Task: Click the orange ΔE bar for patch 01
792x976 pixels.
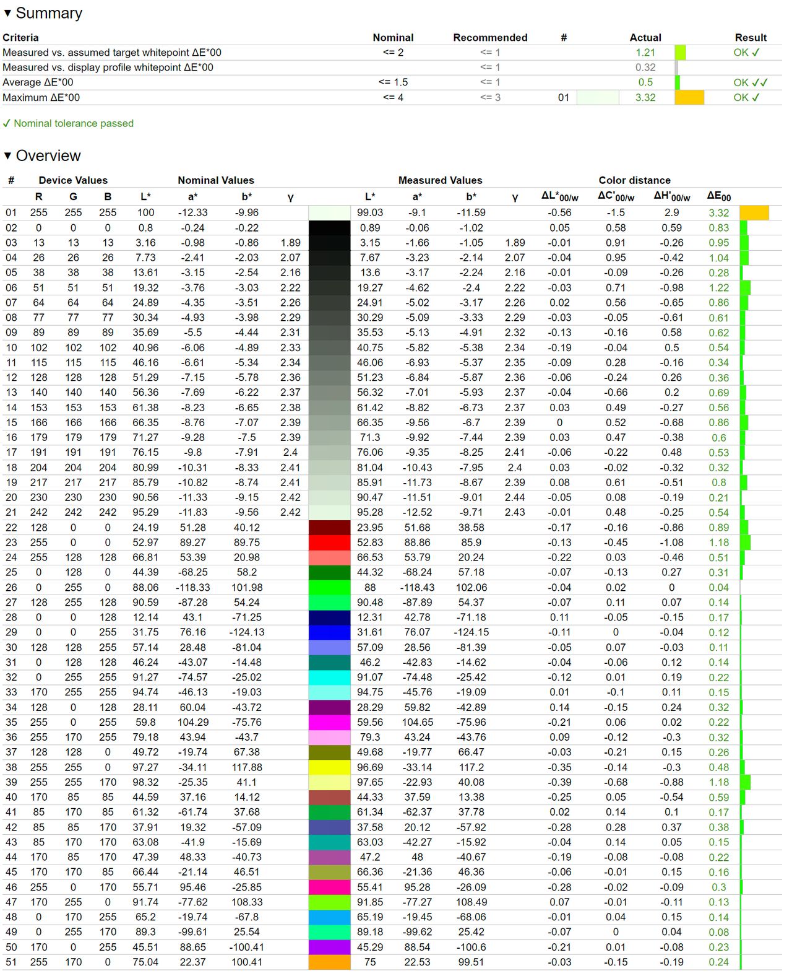Action: [754, 212]
